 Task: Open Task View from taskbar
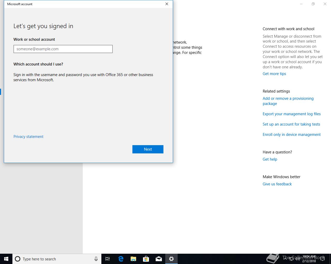[x=108, y=259]
